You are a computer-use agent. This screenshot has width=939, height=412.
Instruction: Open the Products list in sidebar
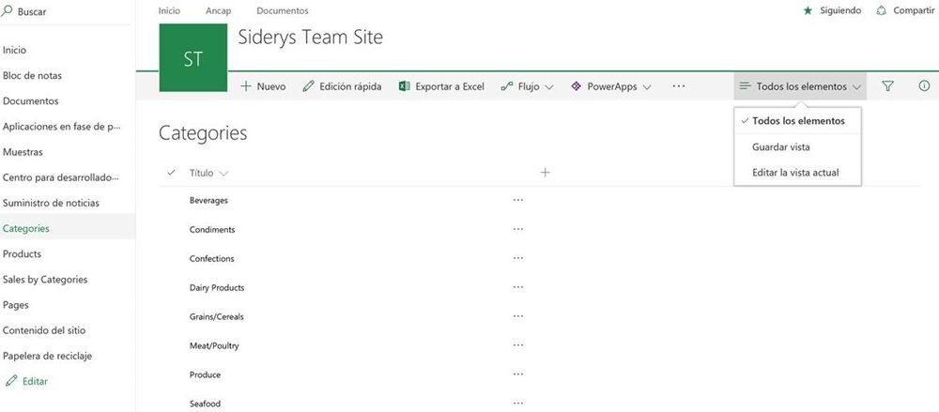(23, 254)
